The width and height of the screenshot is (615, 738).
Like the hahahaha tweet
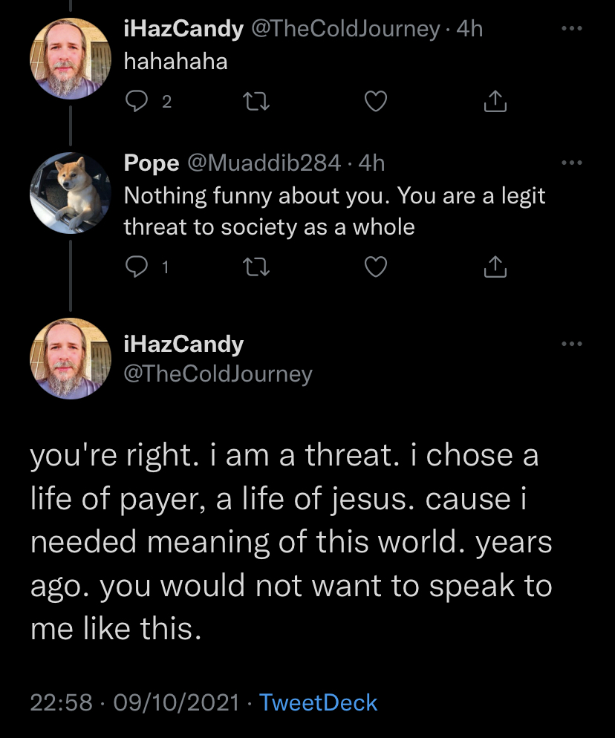[x=376, y=101]
